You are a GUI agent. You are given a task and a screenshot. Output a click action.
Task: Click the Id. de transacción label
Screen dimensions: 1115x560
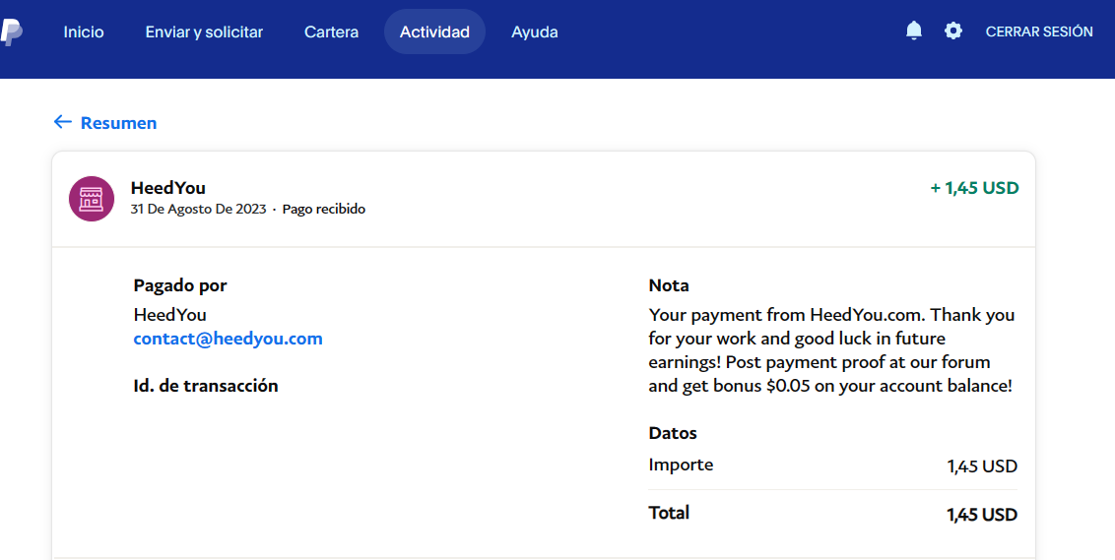tap(206, 386)
